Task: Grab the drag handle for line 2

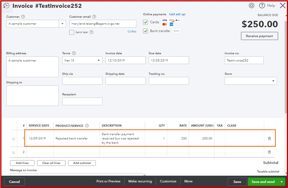Action: 14,152
